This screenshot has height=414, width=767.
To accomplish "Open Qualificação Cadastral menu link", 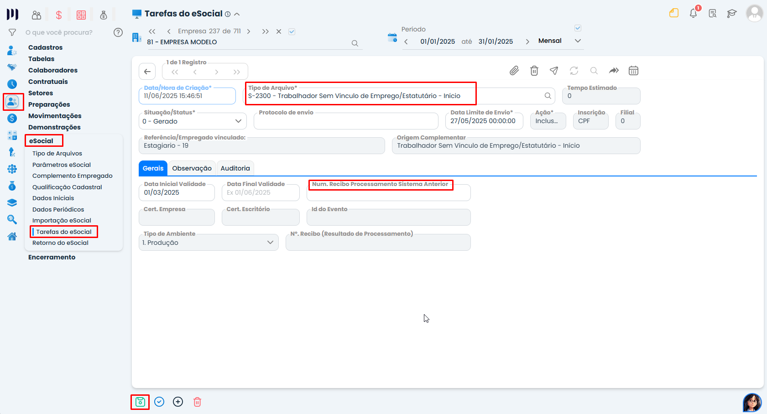I will point(68,187).
